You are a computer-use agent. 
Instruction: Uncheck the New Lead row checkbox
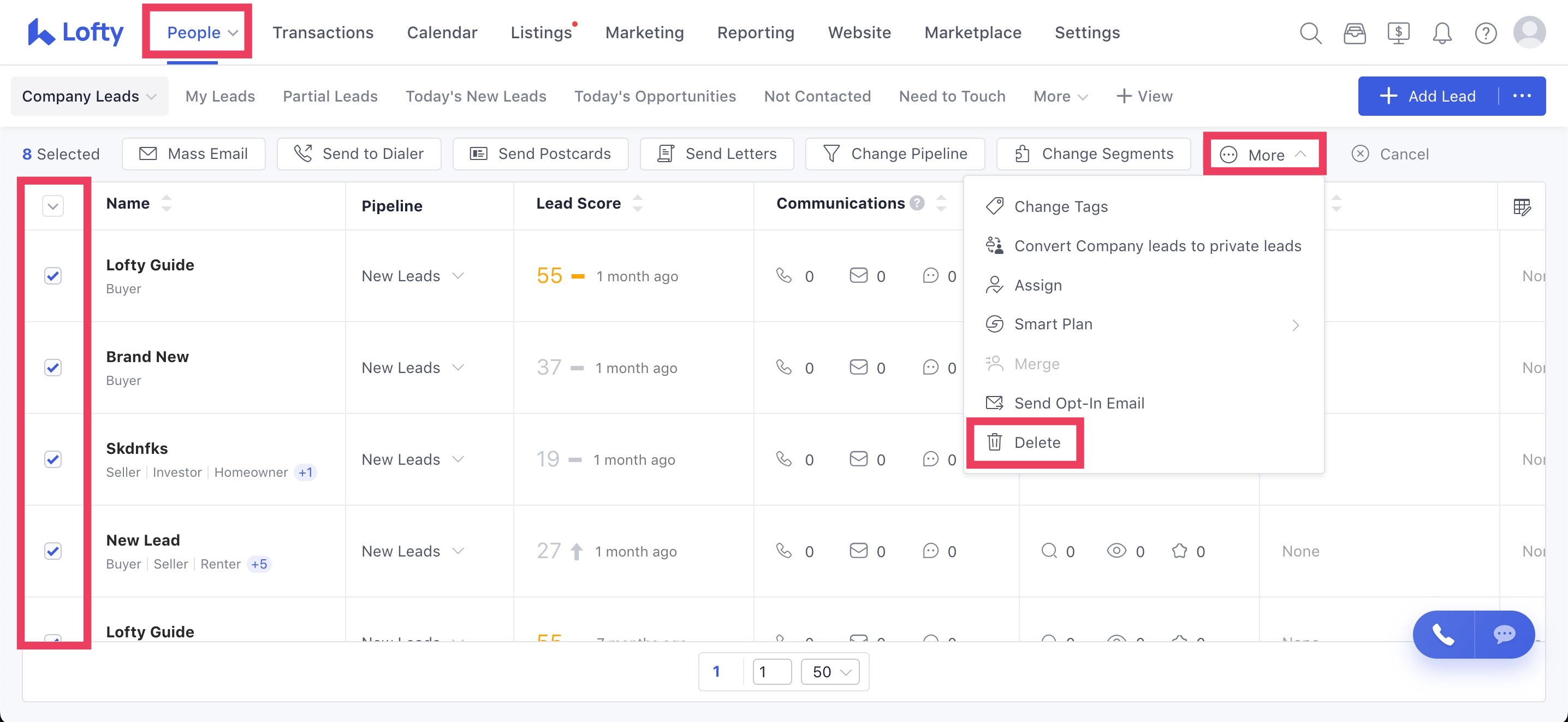53,551
